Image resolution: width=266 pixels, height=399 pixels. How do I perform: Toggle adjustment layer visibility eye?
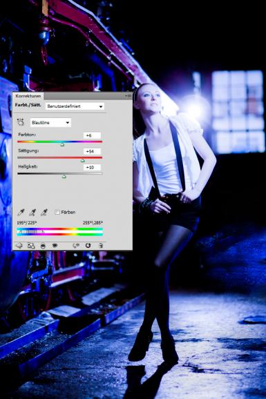55,245
